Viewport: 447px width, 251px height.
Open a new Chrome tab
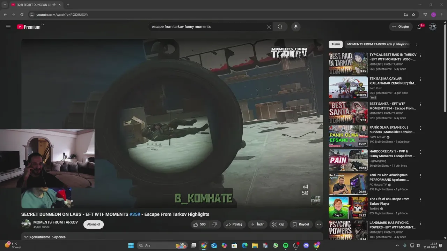[x=68, y=5]
